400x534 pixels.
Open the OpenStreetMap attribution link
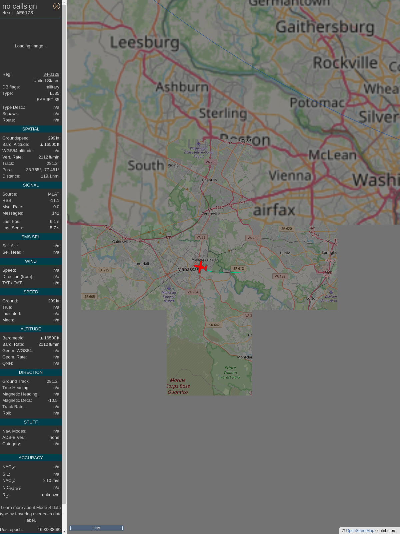pos(360,531)
